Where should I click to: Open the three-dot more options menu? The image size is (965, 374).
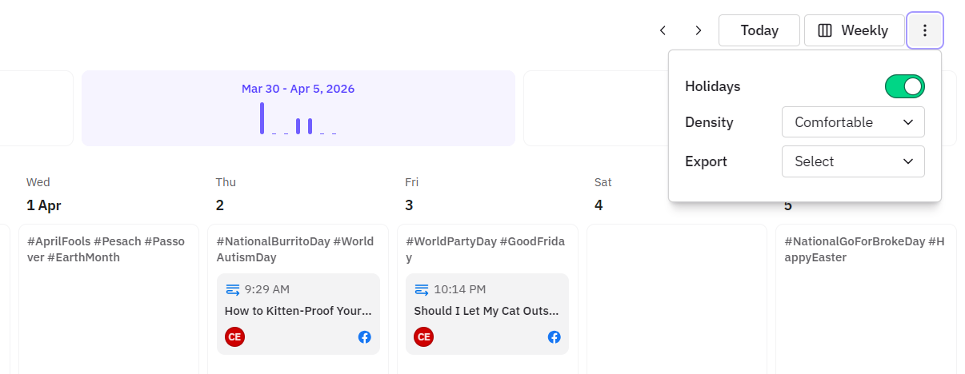tap(925, 30)
